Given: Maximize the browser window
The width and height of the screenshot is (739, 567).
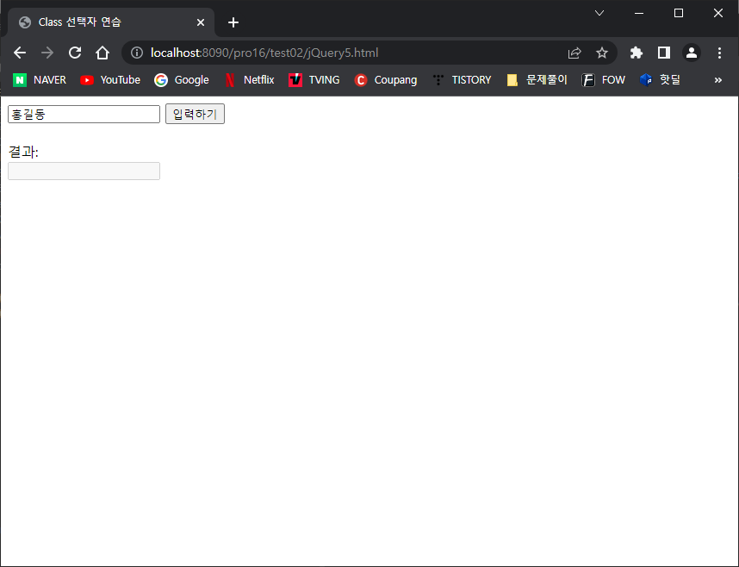Looking at the screenshot, I should [679, 13].
